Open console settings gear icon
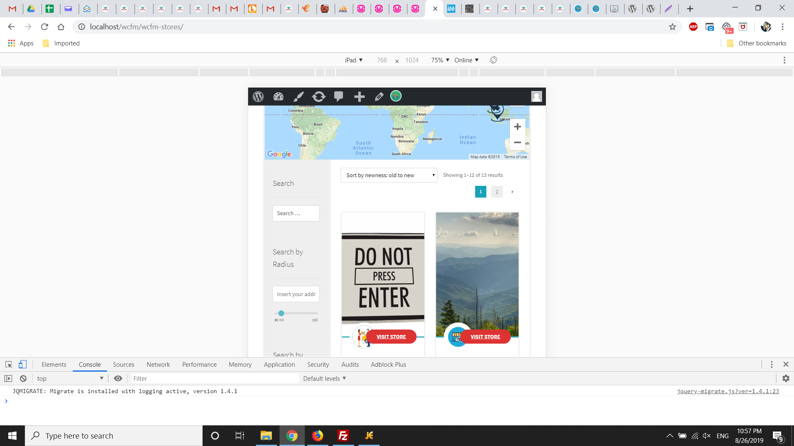The width and height of the screenshot is (794, 446). [786, 379]
